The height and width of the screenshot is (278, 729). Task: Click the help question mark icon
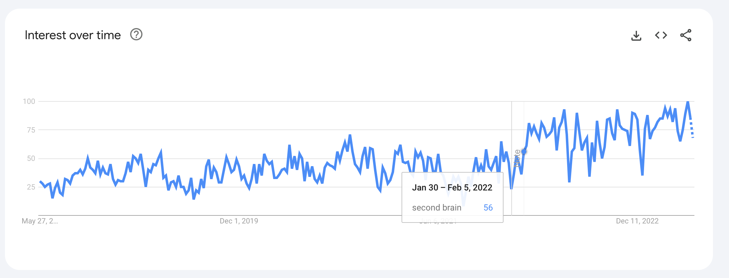[x=136, y=35]
